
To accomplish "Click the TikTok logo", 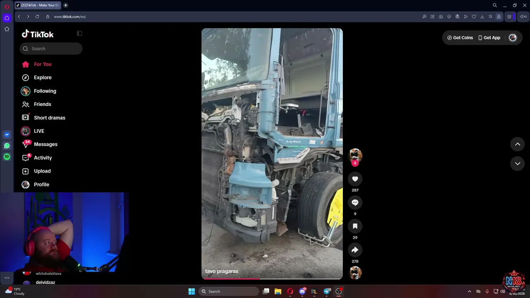I will point(38,34).
